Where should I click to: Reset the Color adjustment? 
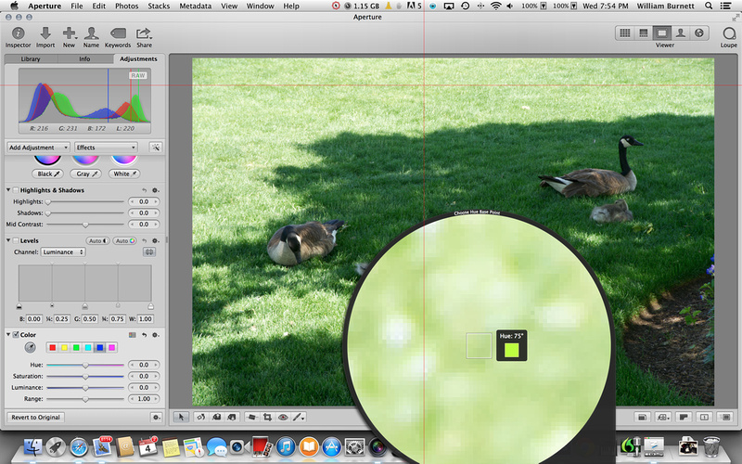pos(145,335)
